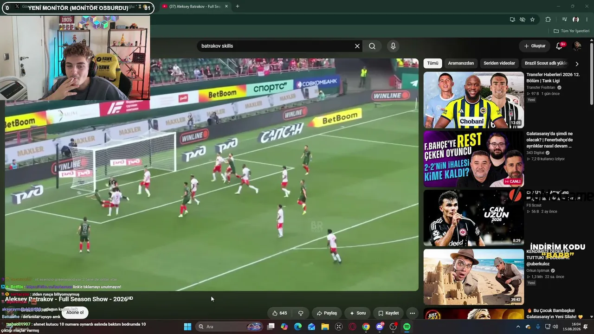
Task: Click the Windows taskbar search box
Action: [x=229, y=327]
